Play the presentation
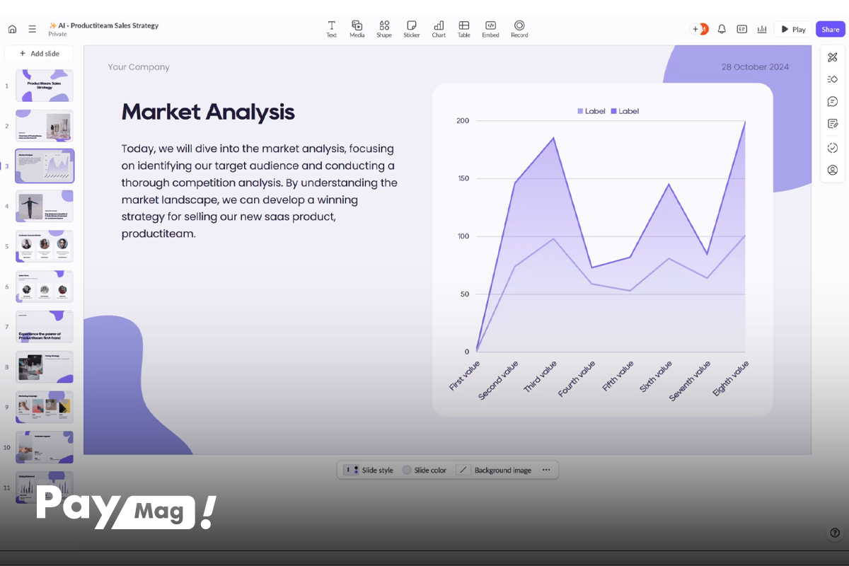The width and height of the screenshot is (849, 566). pos(793,29)
